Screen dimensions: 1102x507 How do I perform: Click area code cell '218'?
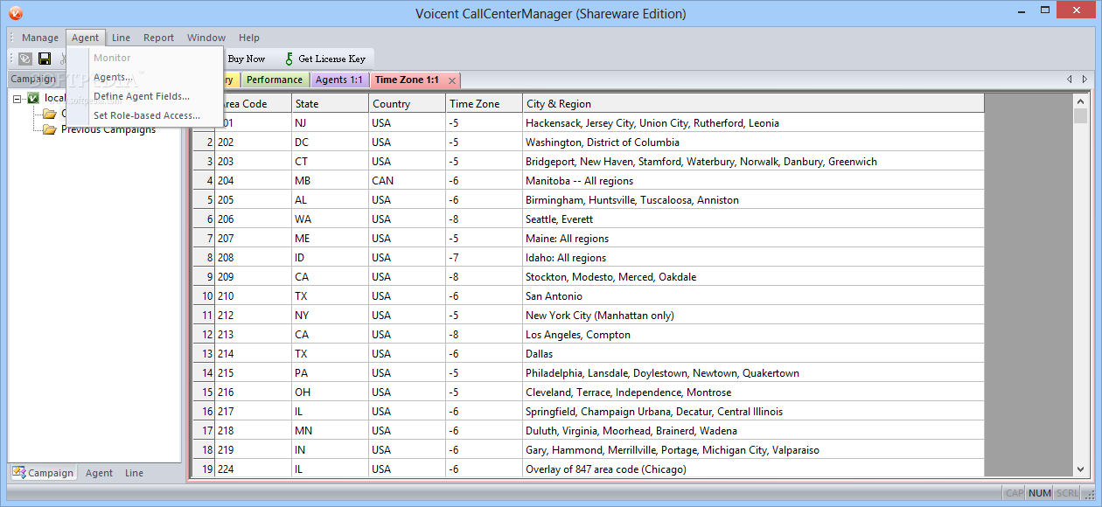coord(254,431)
